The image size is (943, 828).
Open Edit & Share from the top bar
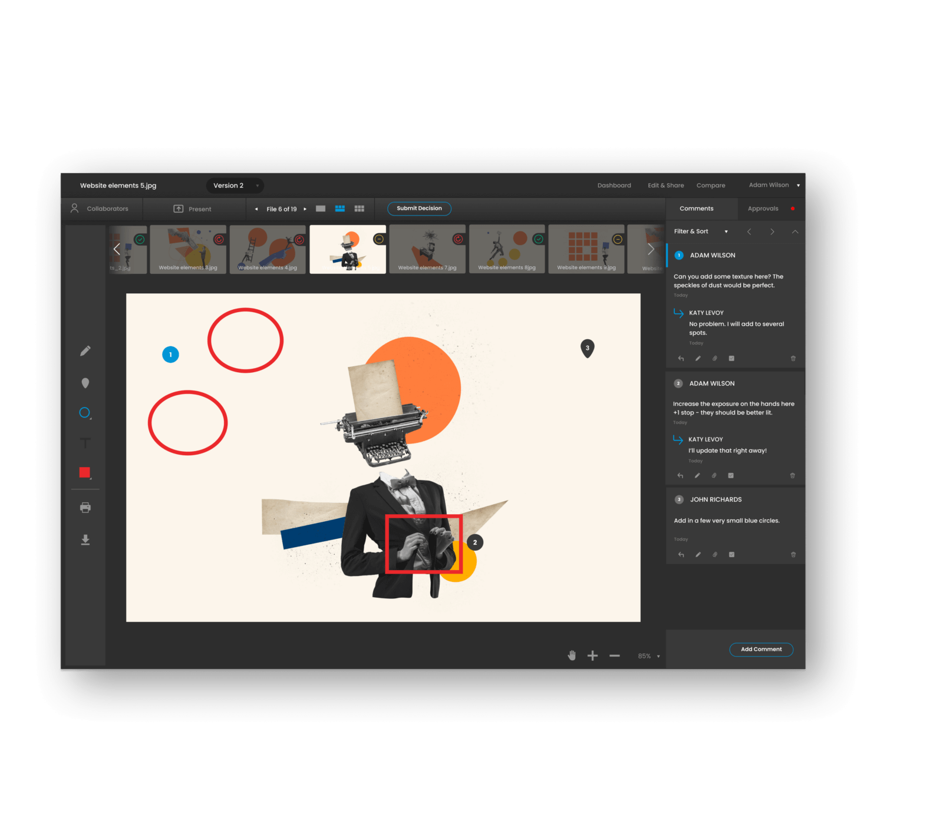665,185
